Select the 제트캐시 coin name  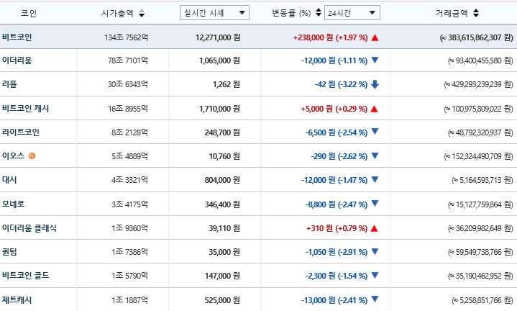17,300
